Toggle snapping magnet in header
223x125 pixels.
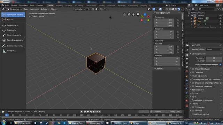[93, 9]
